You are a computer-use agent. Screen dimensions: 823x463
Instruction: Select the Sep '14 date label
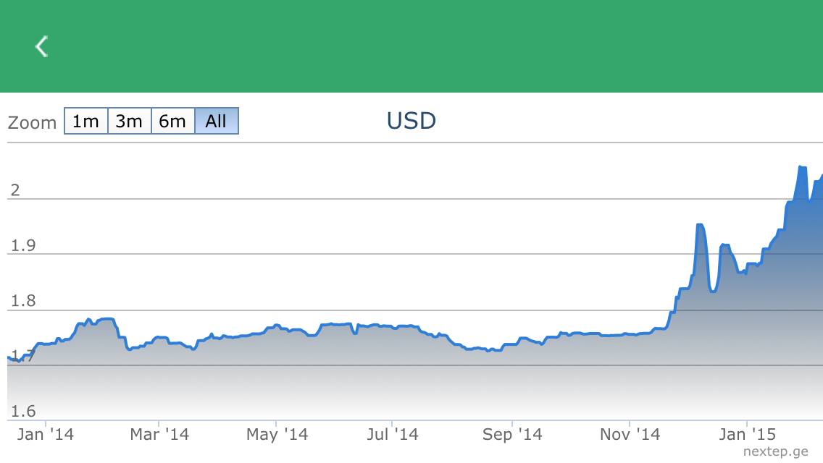point(512,434)
